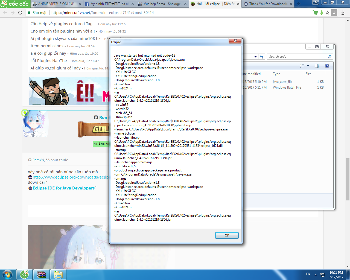Switch to Thank You for Downloading tab
350x280 pixels.
(x=268, y=4)
